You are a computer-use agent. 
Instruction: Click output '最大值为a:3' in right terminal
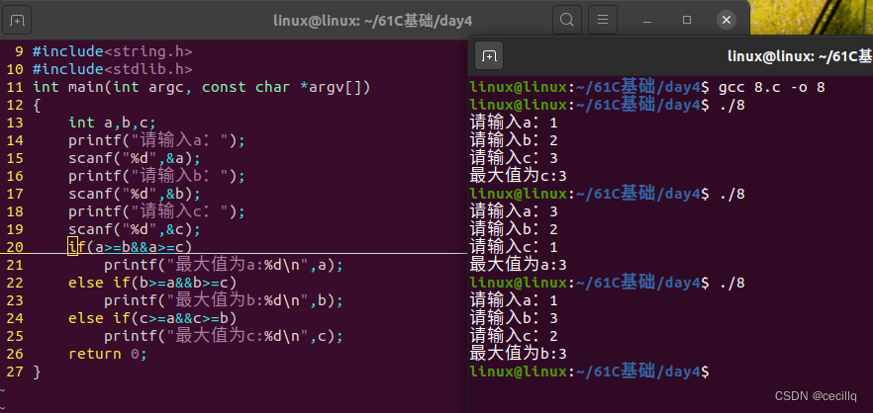coord(519,265)
